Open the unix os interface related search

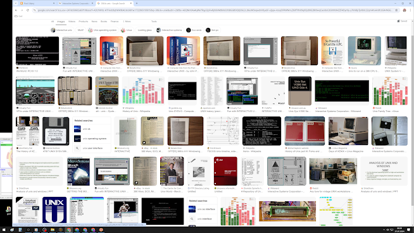point(203,209)
